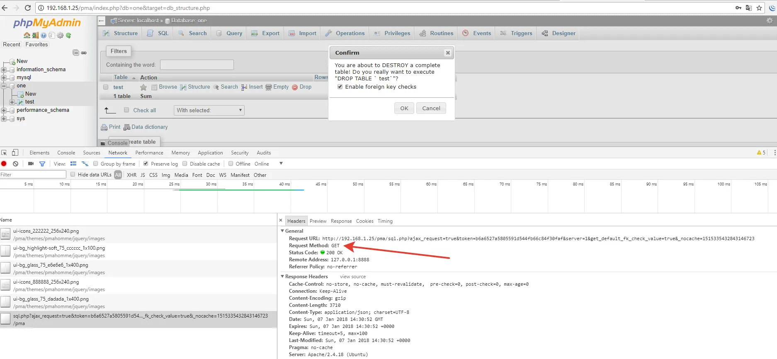
Task: Open the With selected dropdown
Action: click(209, 110)
